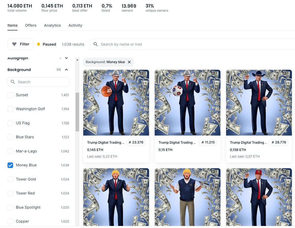Check the Sunset background filter

tap(10, 95)
